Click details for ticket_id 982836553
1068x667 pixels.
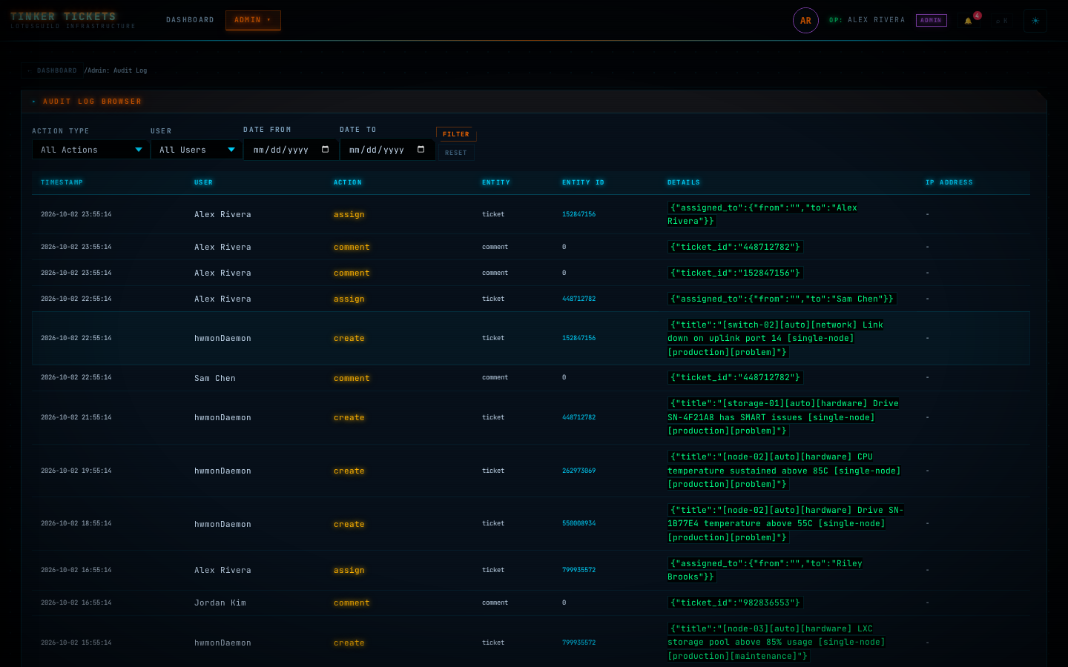pyautogui.click(x=735, y=603)
